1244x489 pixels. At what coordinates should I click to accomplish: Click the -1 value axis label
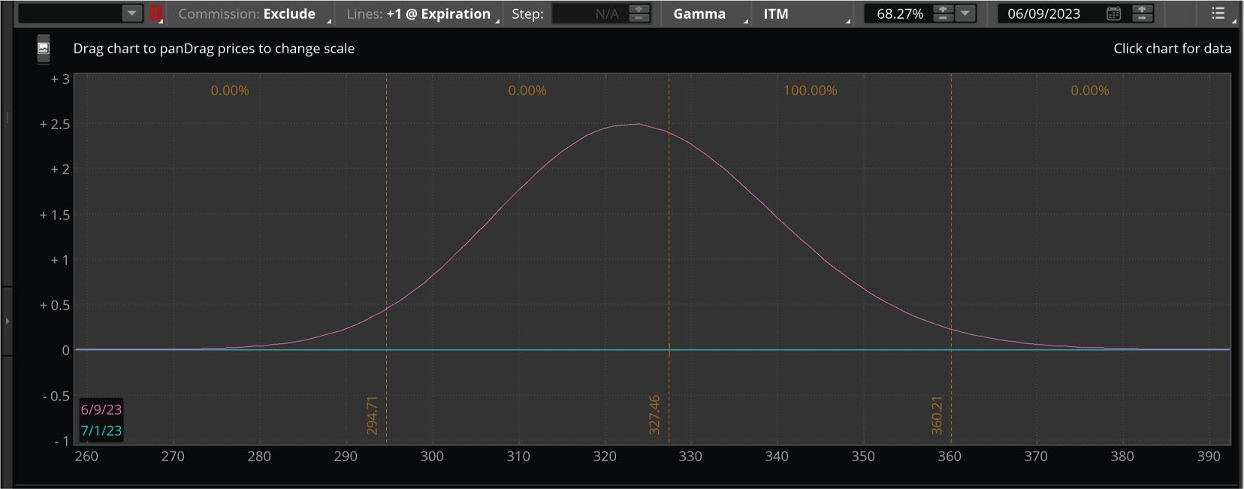pyautogui.click(x=62, y=441)
